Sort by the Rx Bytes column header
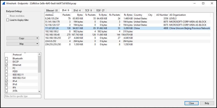 pos(127,15)
